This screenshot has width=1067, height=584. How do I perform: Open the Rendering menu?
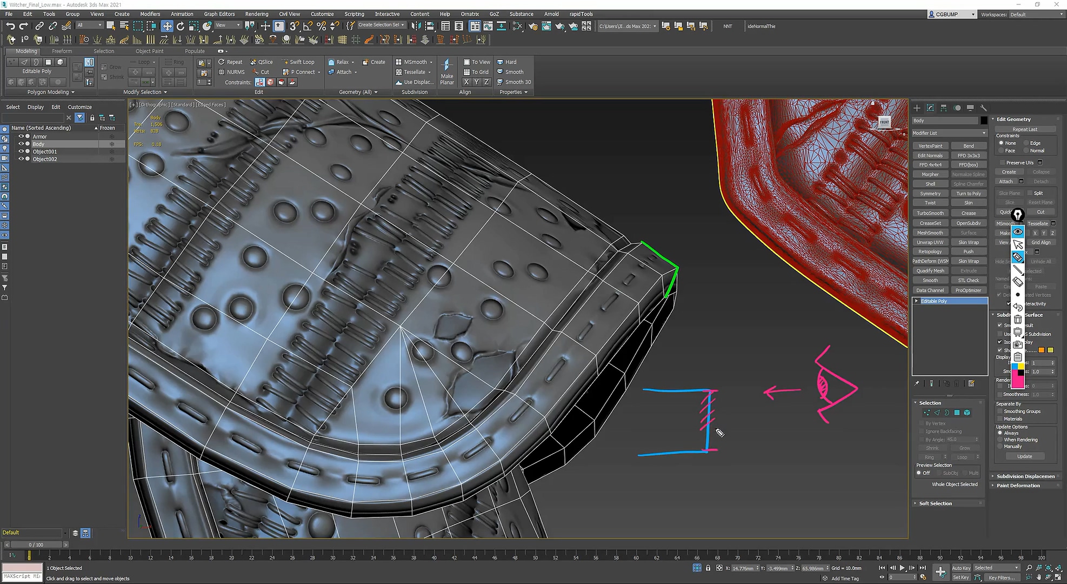point(256,14)
